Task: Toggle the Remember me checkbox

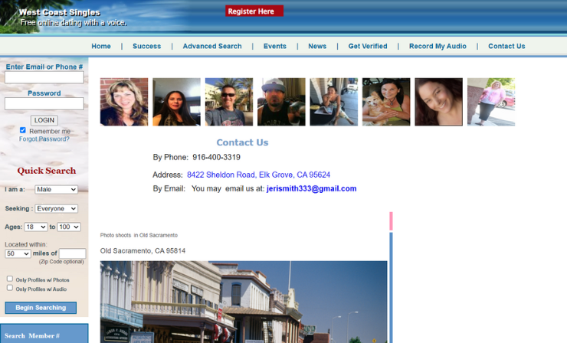Action: pos(23,130)
